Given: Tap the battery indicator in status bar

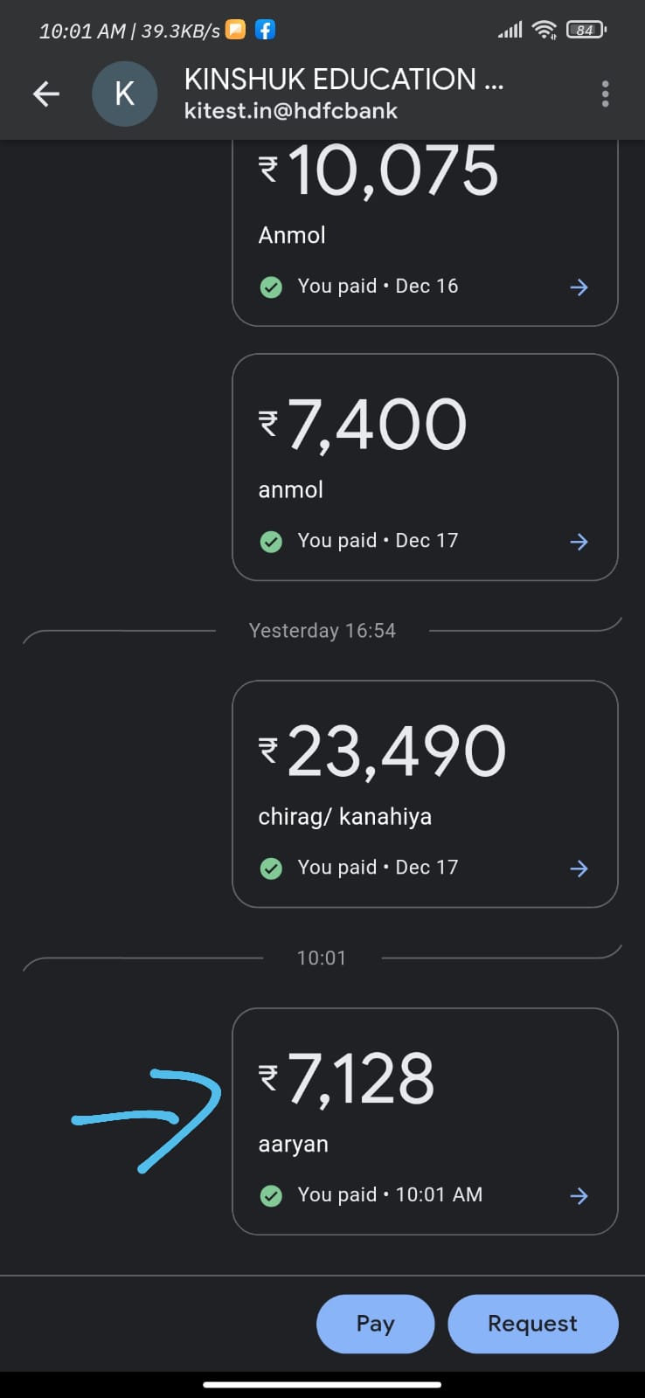Looking at the screenshot, I should tap(586, 30).
